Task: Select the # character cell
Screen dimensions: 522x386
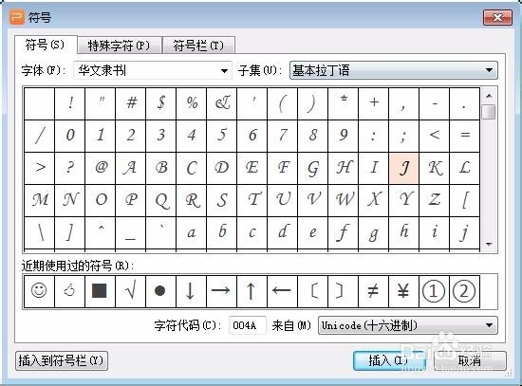Action: [x=131, y=103]
